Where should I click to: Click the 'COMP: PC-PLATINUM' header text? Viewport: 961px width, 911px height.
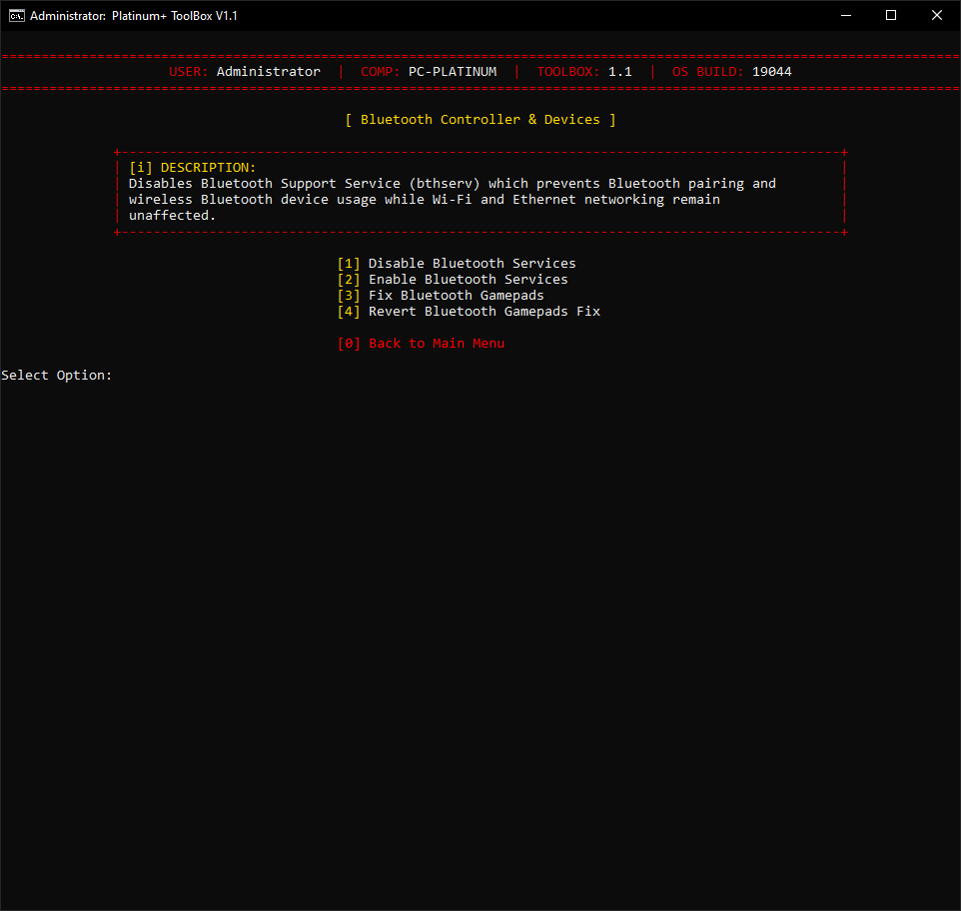pyautogui.click(x=429, y=72)
